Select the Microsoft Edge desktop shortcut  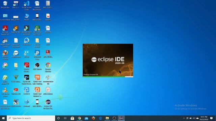37,55
